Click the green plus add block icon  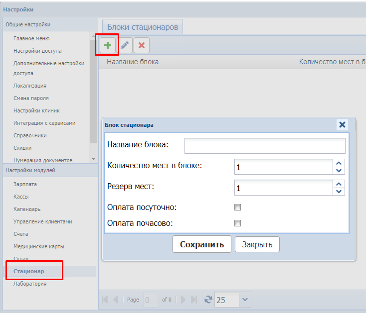point(108,46)
